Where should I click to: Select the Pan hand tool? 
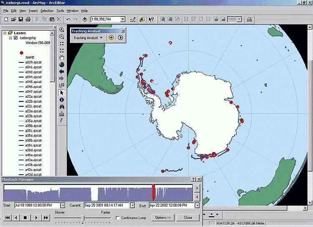(x=62, y=58)
